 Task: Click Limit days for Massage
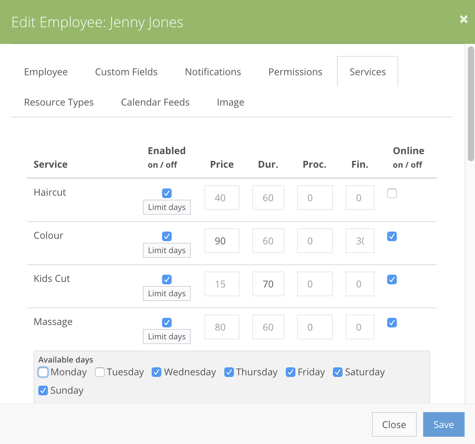pyautogui.click(x=166, y=337)
